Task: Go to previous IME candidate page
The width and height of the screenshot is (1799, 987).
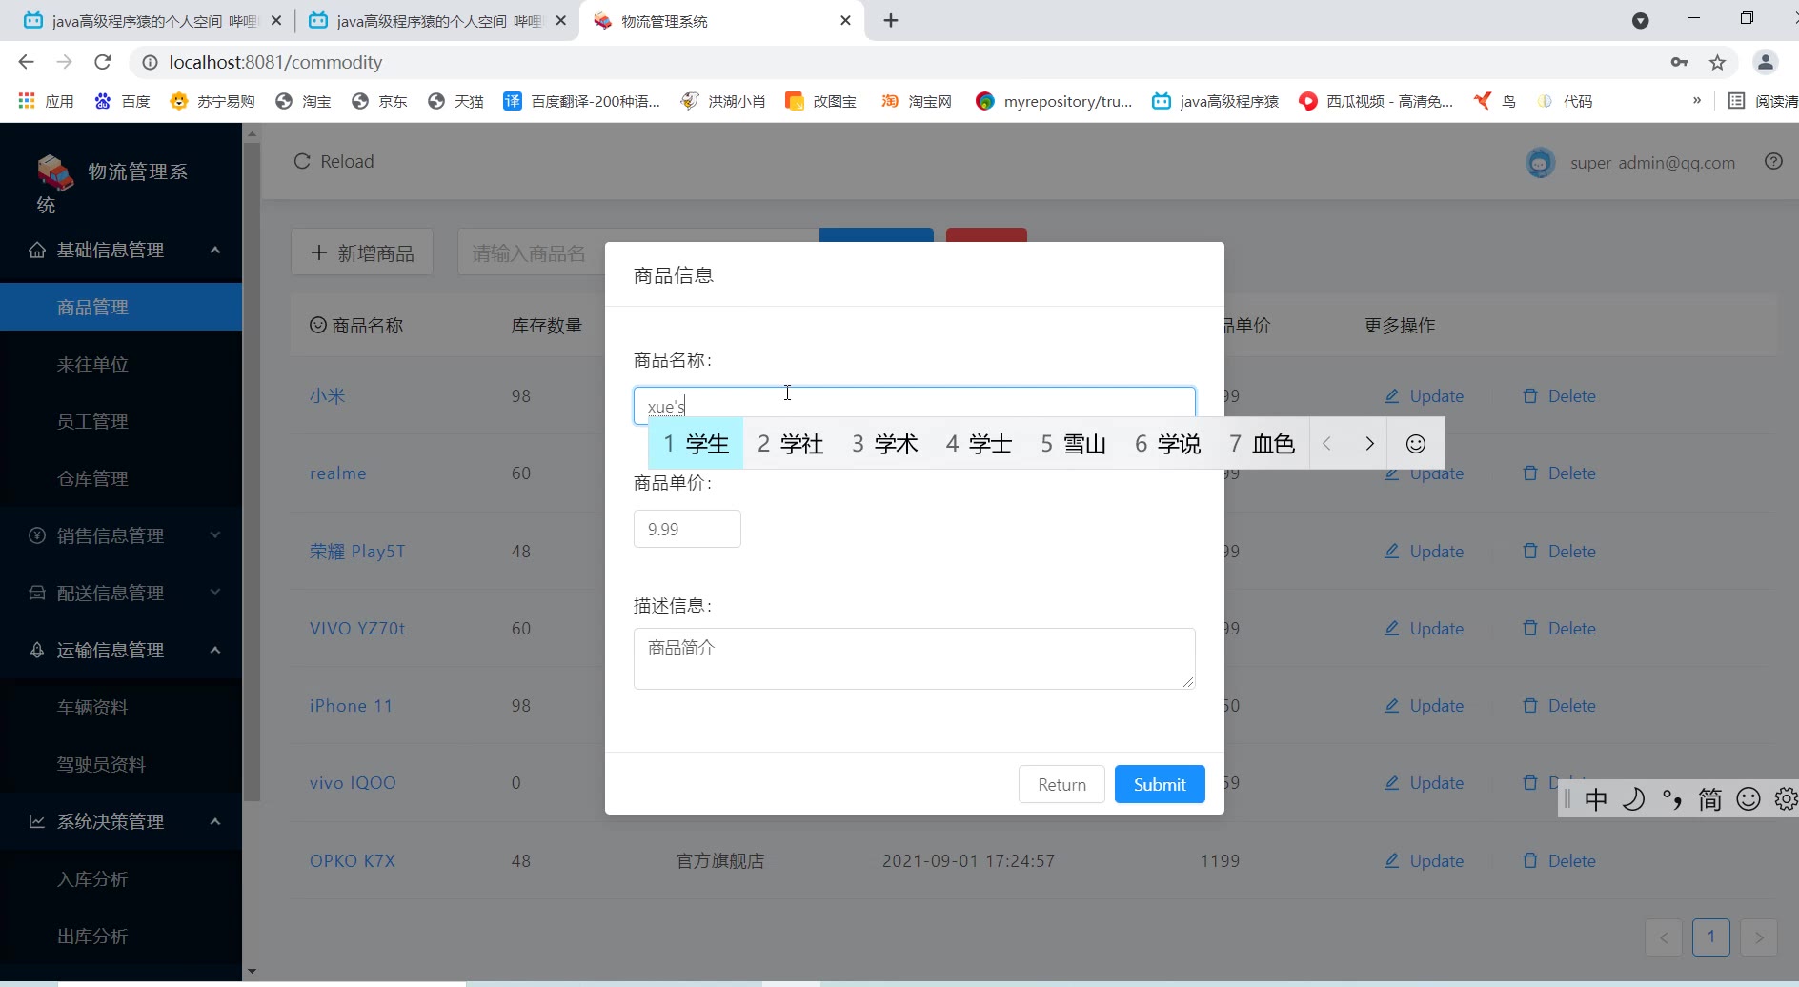Action: click(1326, 443)
